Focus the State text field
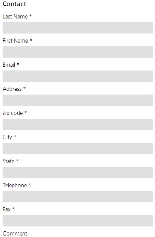155x237 pixels. coord(78,173)
